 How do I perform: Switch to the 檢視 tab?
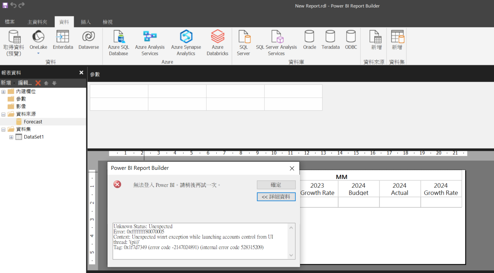pyautogui.click(x=108, y=22)
